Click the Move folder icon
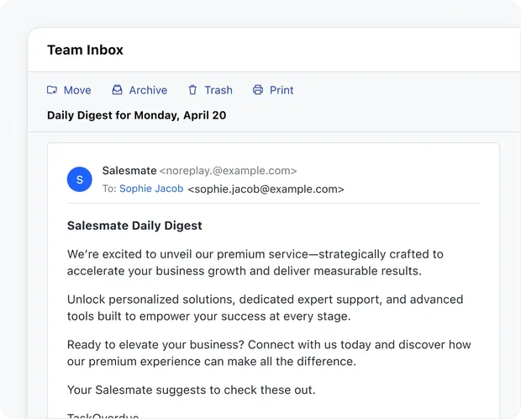The width and height of the screenshot is (521, 419). click(x=52, y=90)
